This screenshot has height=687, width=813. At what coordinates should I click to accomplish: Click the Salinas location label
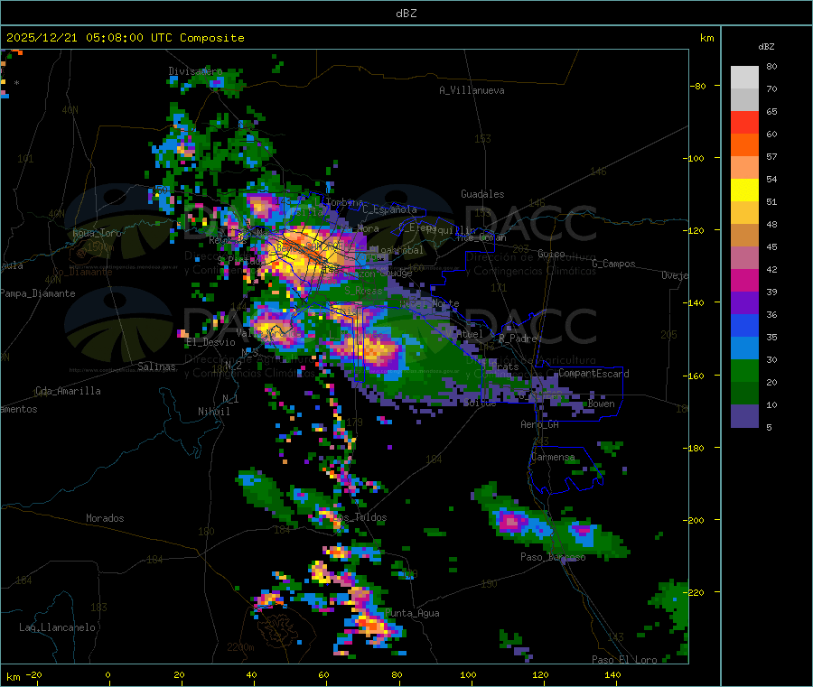click(156, 367)
